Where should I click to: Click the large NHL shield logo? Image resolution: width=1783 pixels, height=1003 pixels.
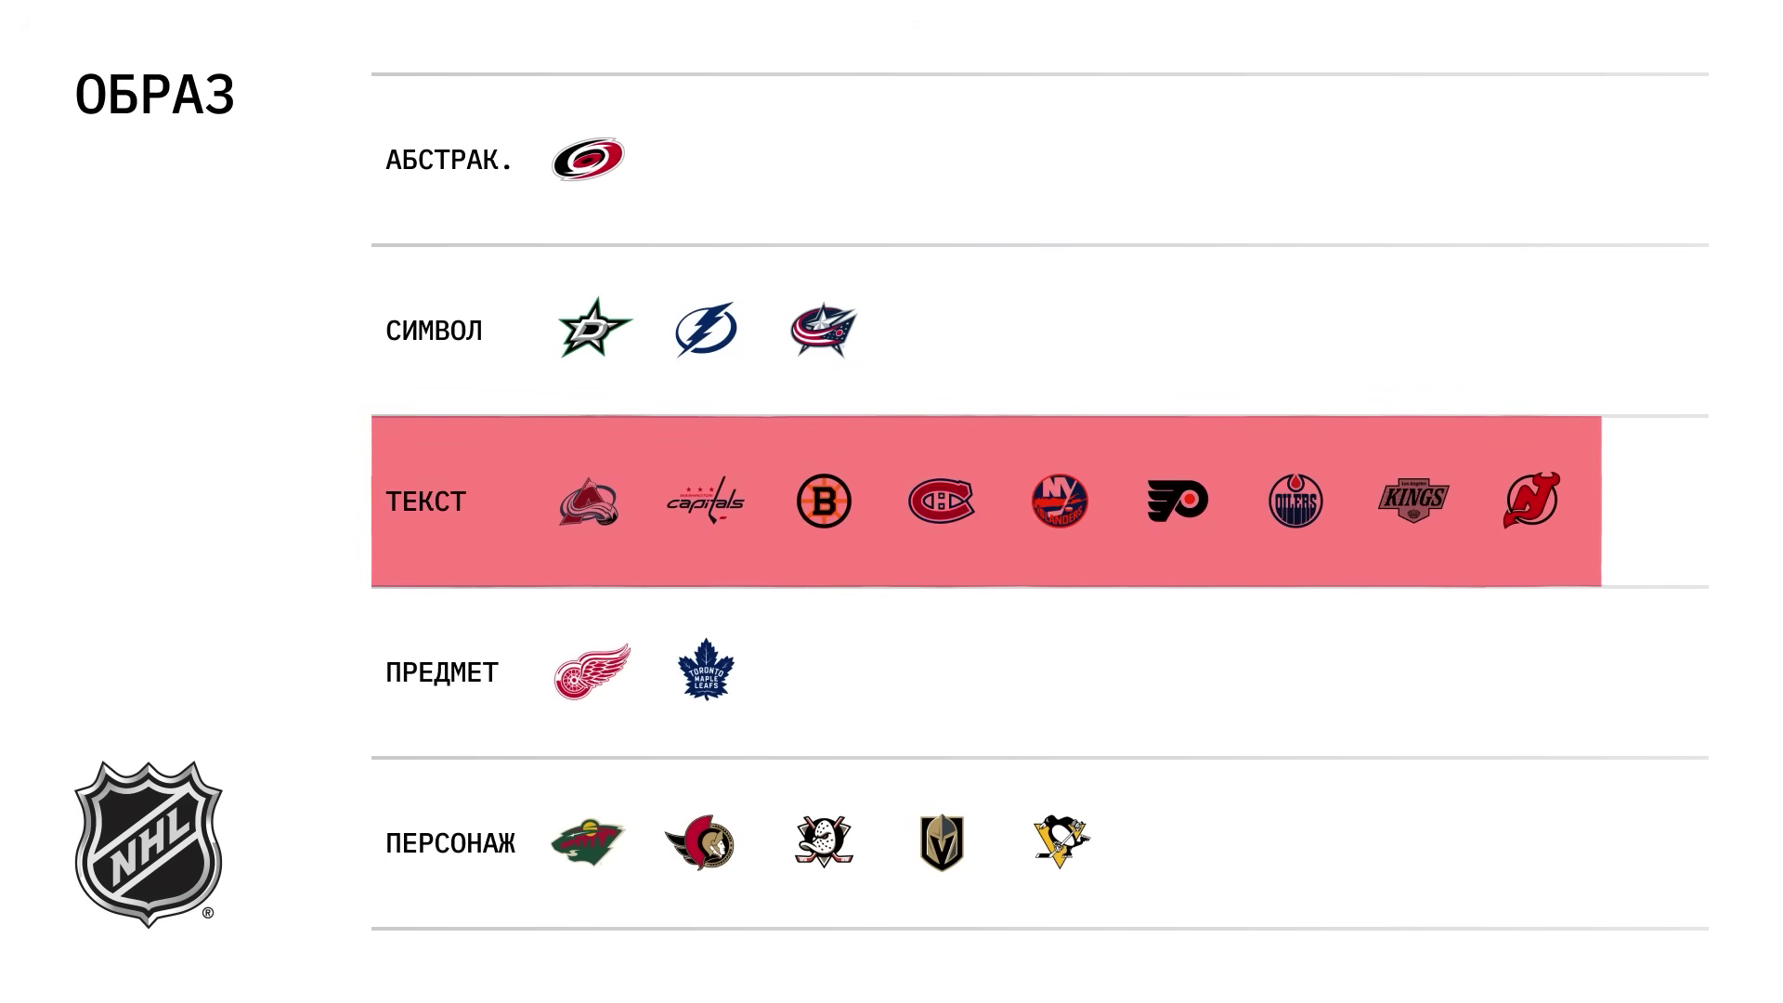point(149,843)
